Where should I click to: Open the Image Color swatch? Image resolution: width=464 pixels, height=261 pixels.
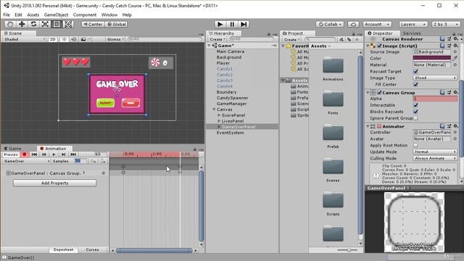(432, 58)
